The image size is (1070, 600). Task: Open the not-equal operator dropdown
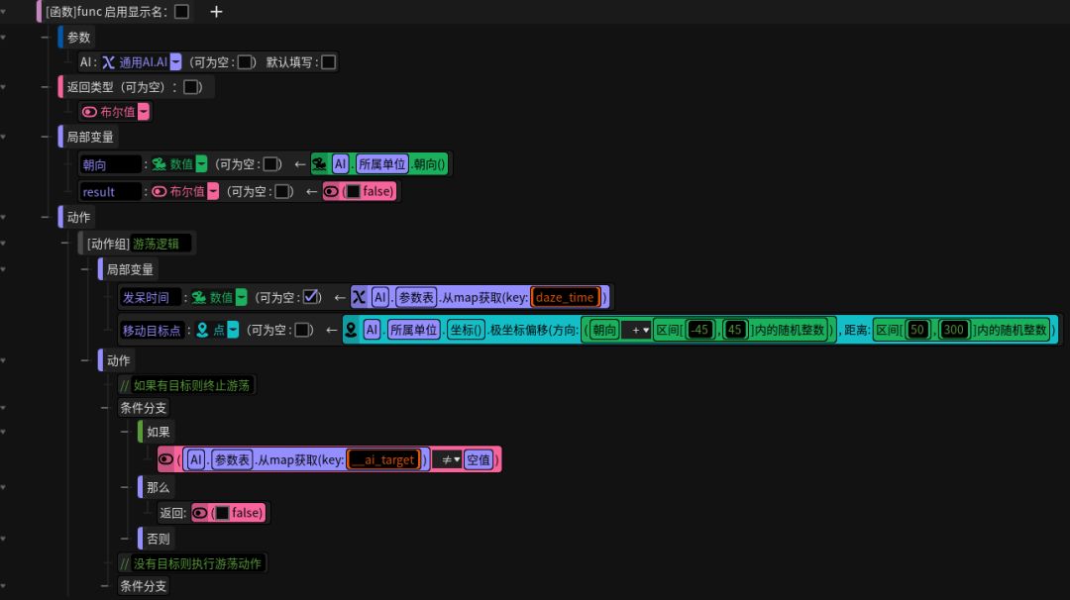pos(448,459)
